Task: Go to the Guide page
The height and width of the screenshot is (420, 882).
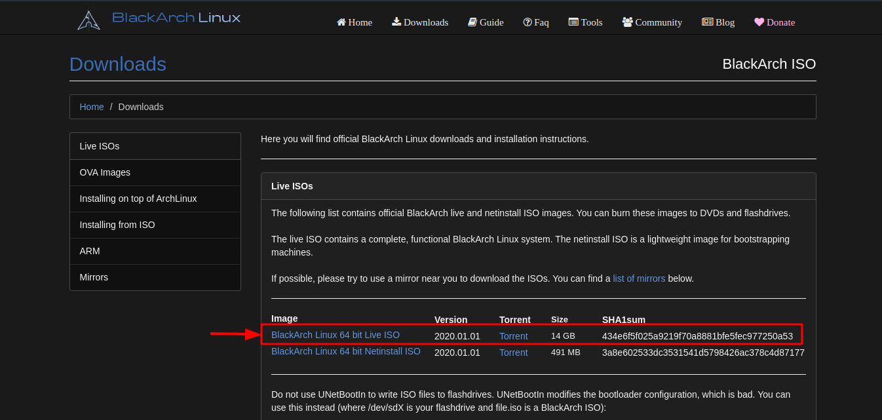Action: coord(486,22)
